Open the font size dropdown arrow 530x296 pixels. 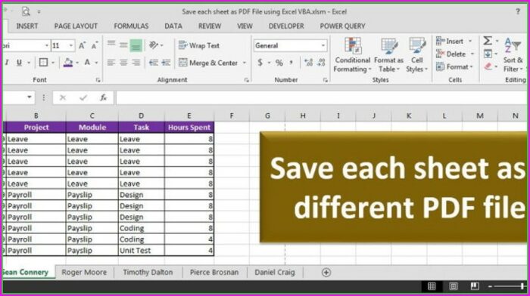[x=71, y=45]
